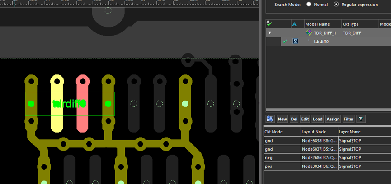391x184 pixels.
Task: Click layout node Node6838!!38::G... cell
Action: (320, 141)
